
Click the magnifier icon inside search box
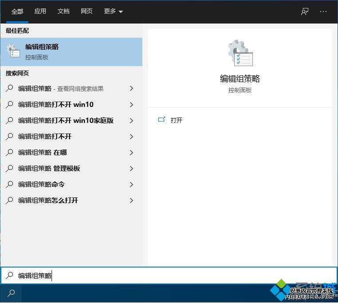pyautogui.click(x=9, y=275)
